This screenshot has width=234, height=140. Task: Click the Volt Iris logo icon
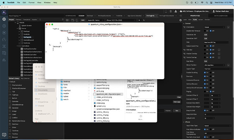coord(4,12)
